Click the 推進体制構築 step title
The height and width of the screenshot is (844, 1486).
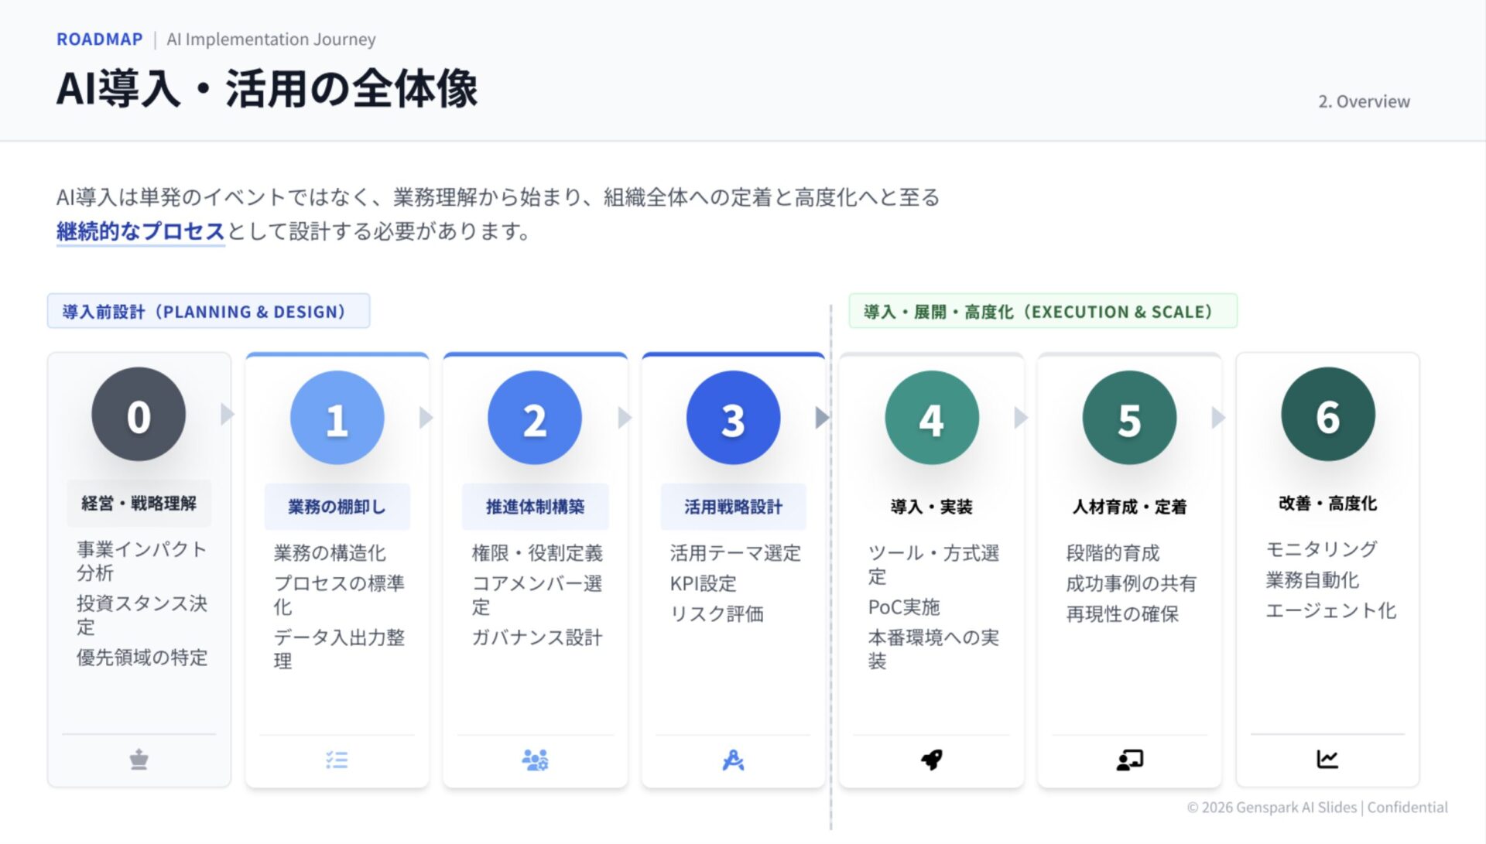[535, 507]
